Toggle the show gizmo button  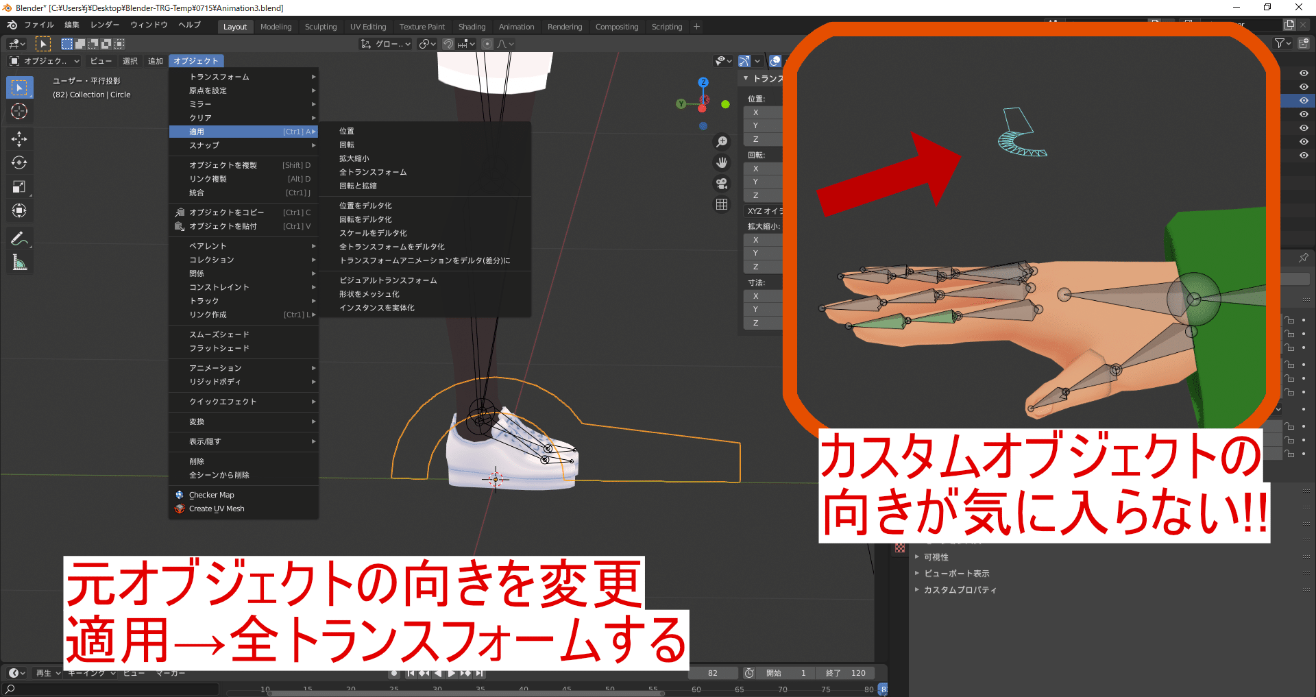744,61
